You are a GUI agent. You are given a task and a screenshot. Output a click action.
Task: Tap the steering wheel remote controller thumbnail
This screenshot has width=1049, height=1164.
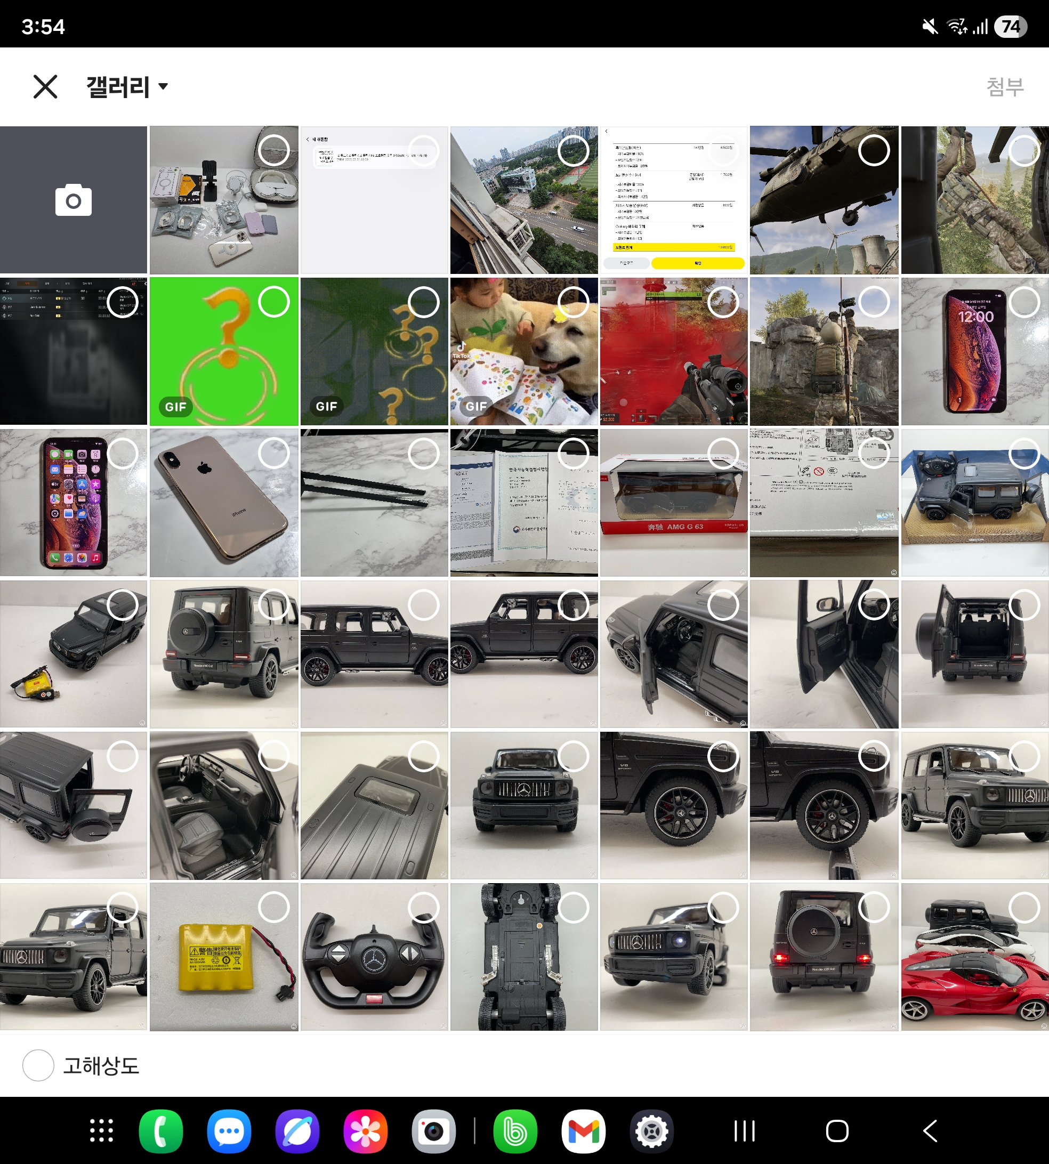tap(374, 957)
